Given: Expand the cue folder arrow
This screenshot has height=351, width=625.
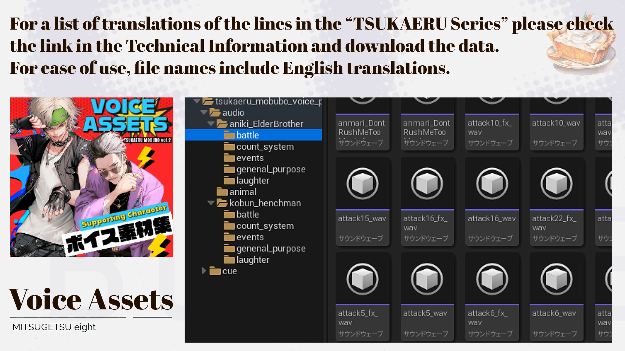Looking at the screenshot, I should click(204, 271).
